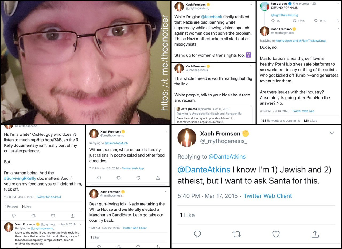
Task: Retweet the terry crews tweet
Action: coord(294,21)
